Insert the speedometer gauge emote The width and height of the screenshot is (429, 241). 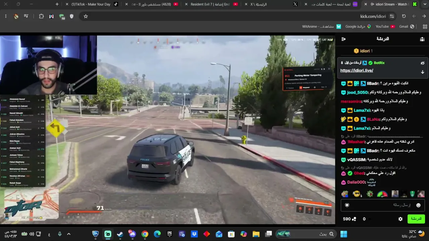382,194
